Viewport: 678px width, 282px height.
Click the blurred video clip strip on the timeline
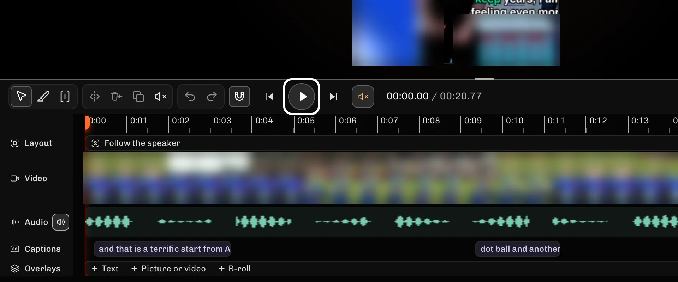380,178
